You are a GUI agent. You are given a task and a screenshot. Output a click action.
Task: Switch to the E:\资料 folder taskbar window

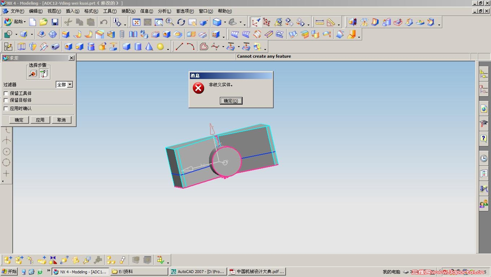tap(139, 272)
